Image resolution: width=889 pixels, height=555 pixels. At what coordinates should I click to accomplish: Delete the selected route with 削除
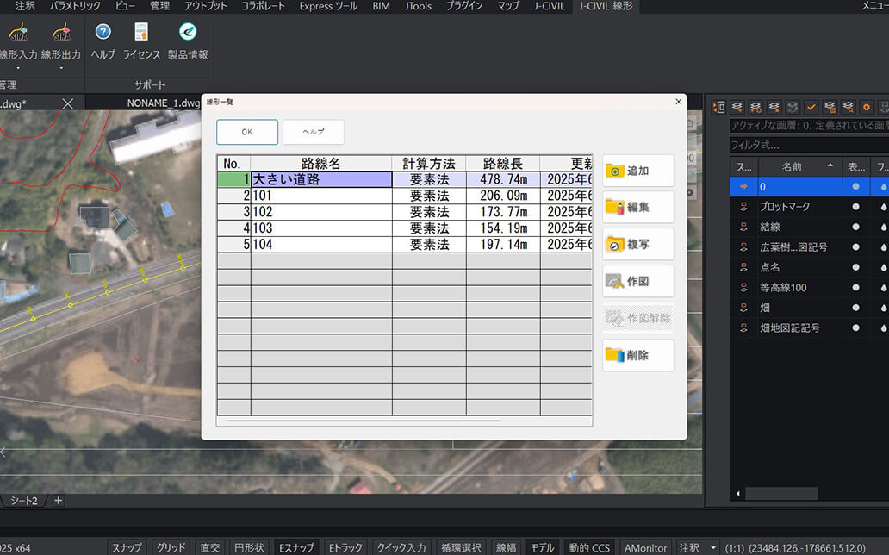click(x=637, y=355)
